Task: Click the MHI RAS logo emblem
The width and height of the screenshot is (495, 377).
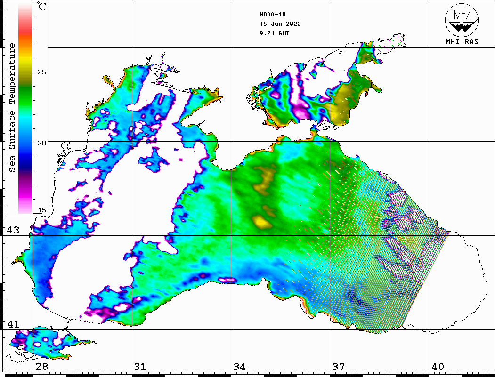Action: pyautogui.click(x=462, y=20)
